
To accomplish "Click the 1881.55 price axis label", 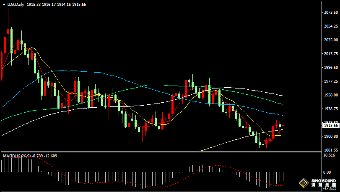I will pos(331,150).
